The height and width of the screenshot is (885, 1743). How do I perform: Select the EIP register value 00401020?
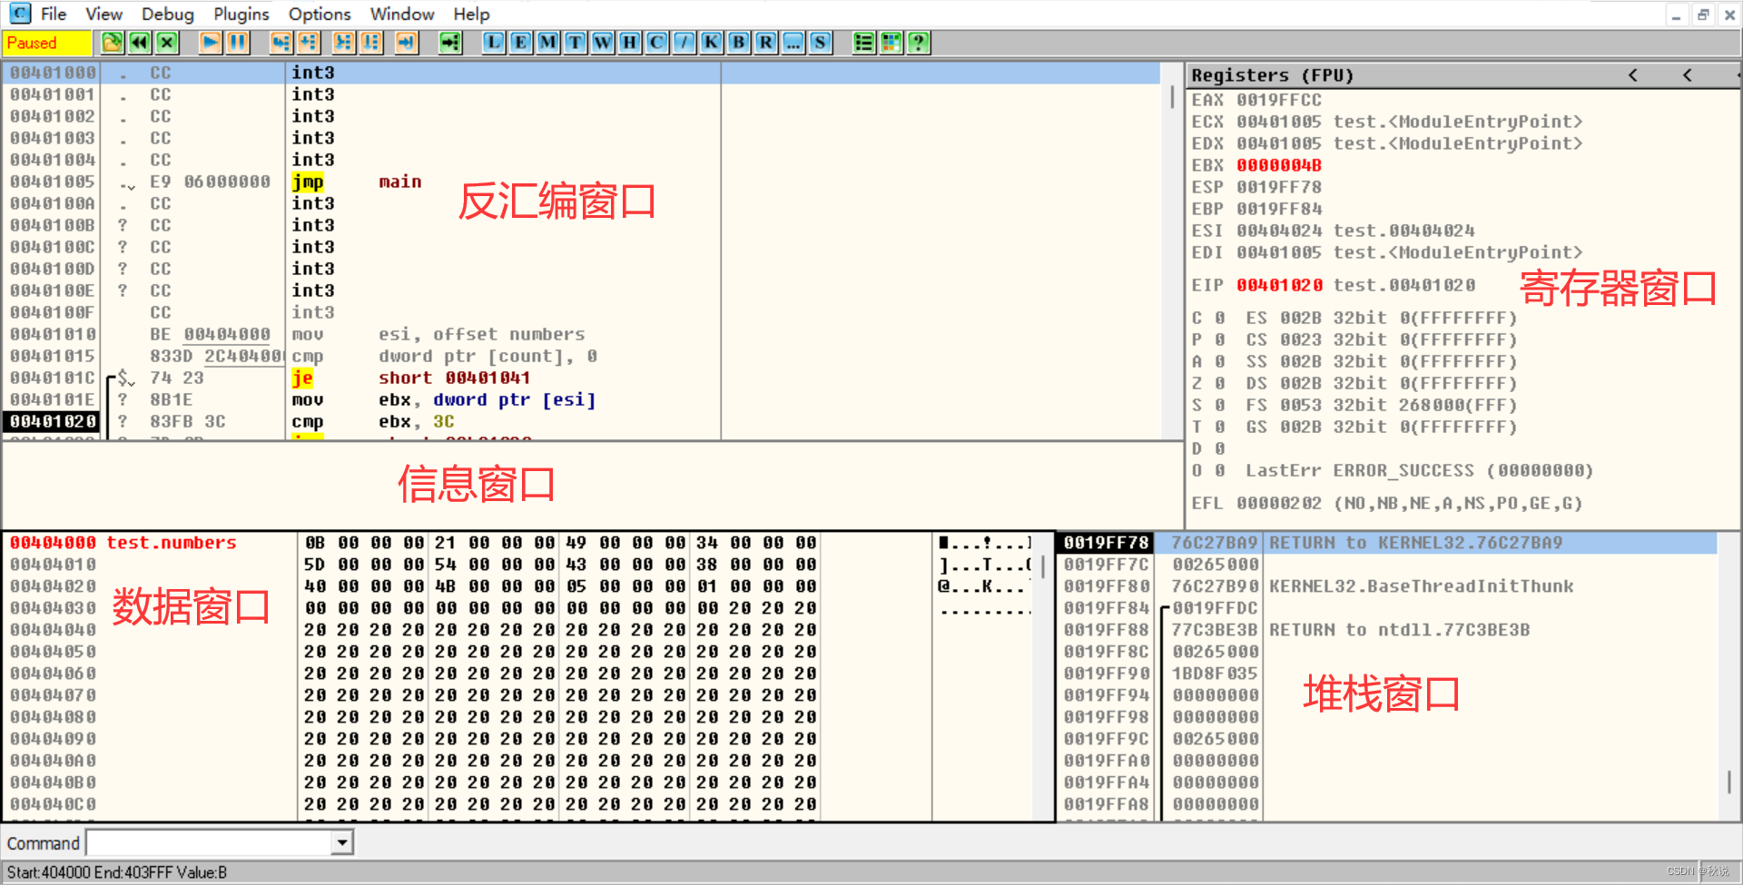(1279, 285)
